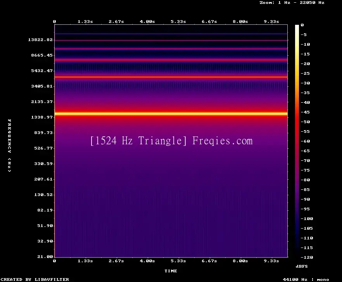Click the 'Zoom: 1 Hz - 22050 Hz' label
The image size is (342, 282).
(292, 3)
